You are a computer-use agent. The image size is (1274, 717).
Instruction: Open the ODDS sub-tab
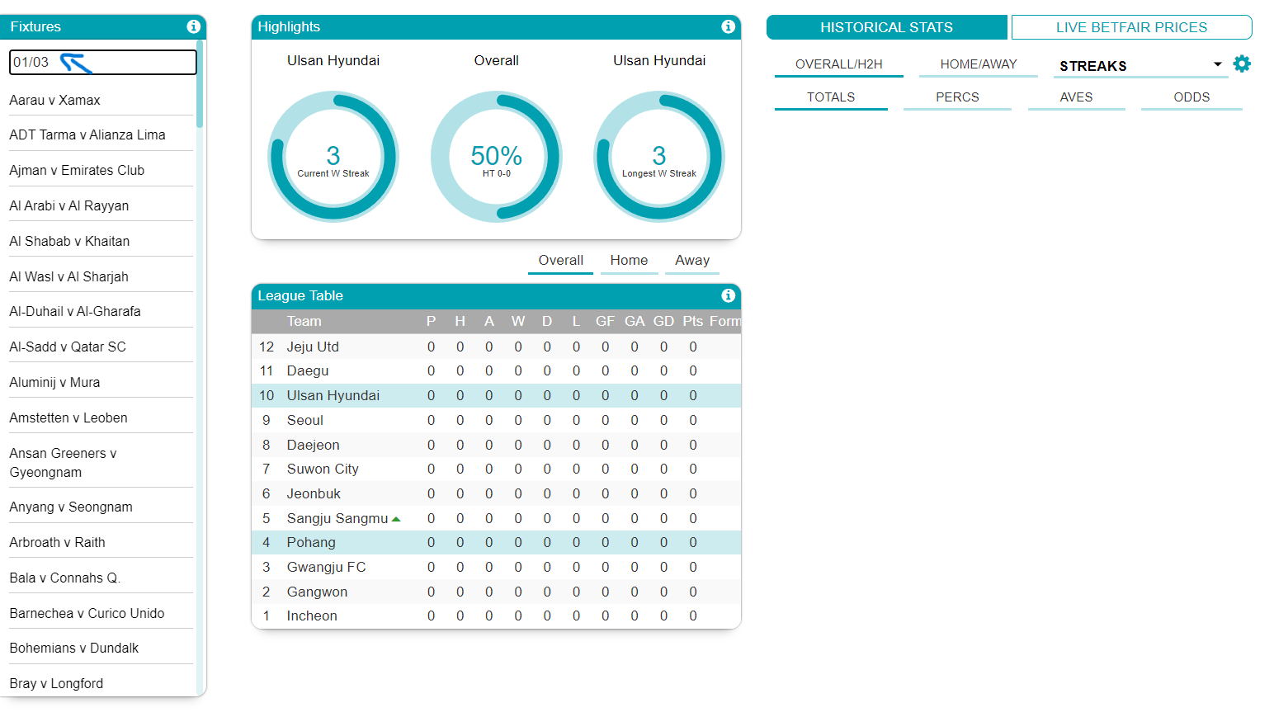[x=1191, y=97]
